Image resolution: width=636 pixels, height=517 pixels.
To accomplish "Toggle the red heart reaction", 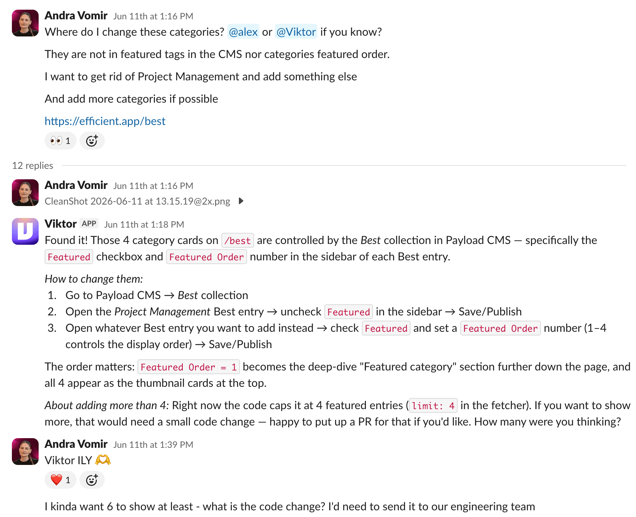I will coord(61,480).
